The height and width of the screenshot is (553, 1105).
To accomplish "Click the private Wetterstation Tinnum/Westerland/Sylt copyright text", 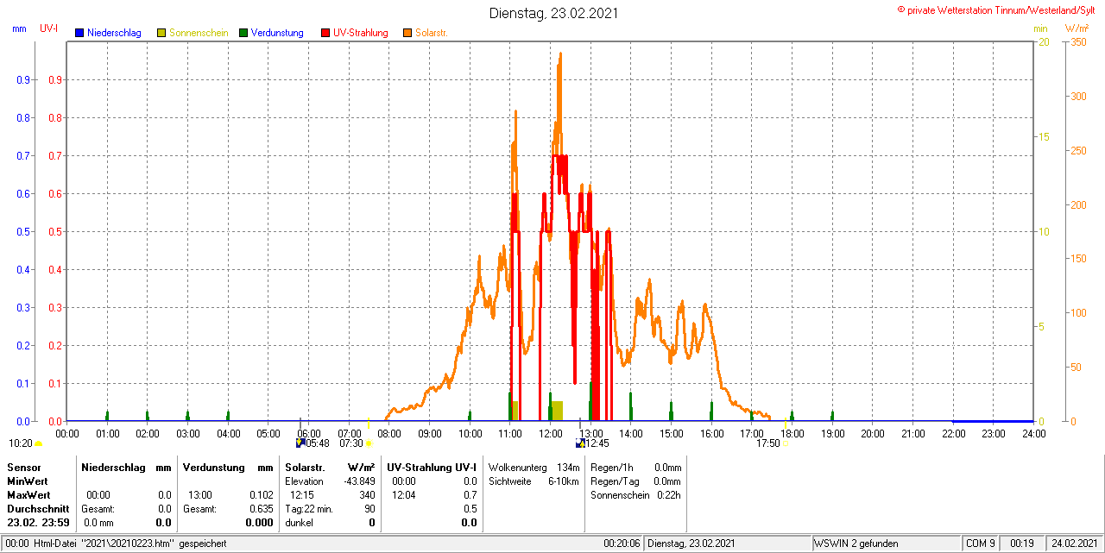I will (996, 9).
